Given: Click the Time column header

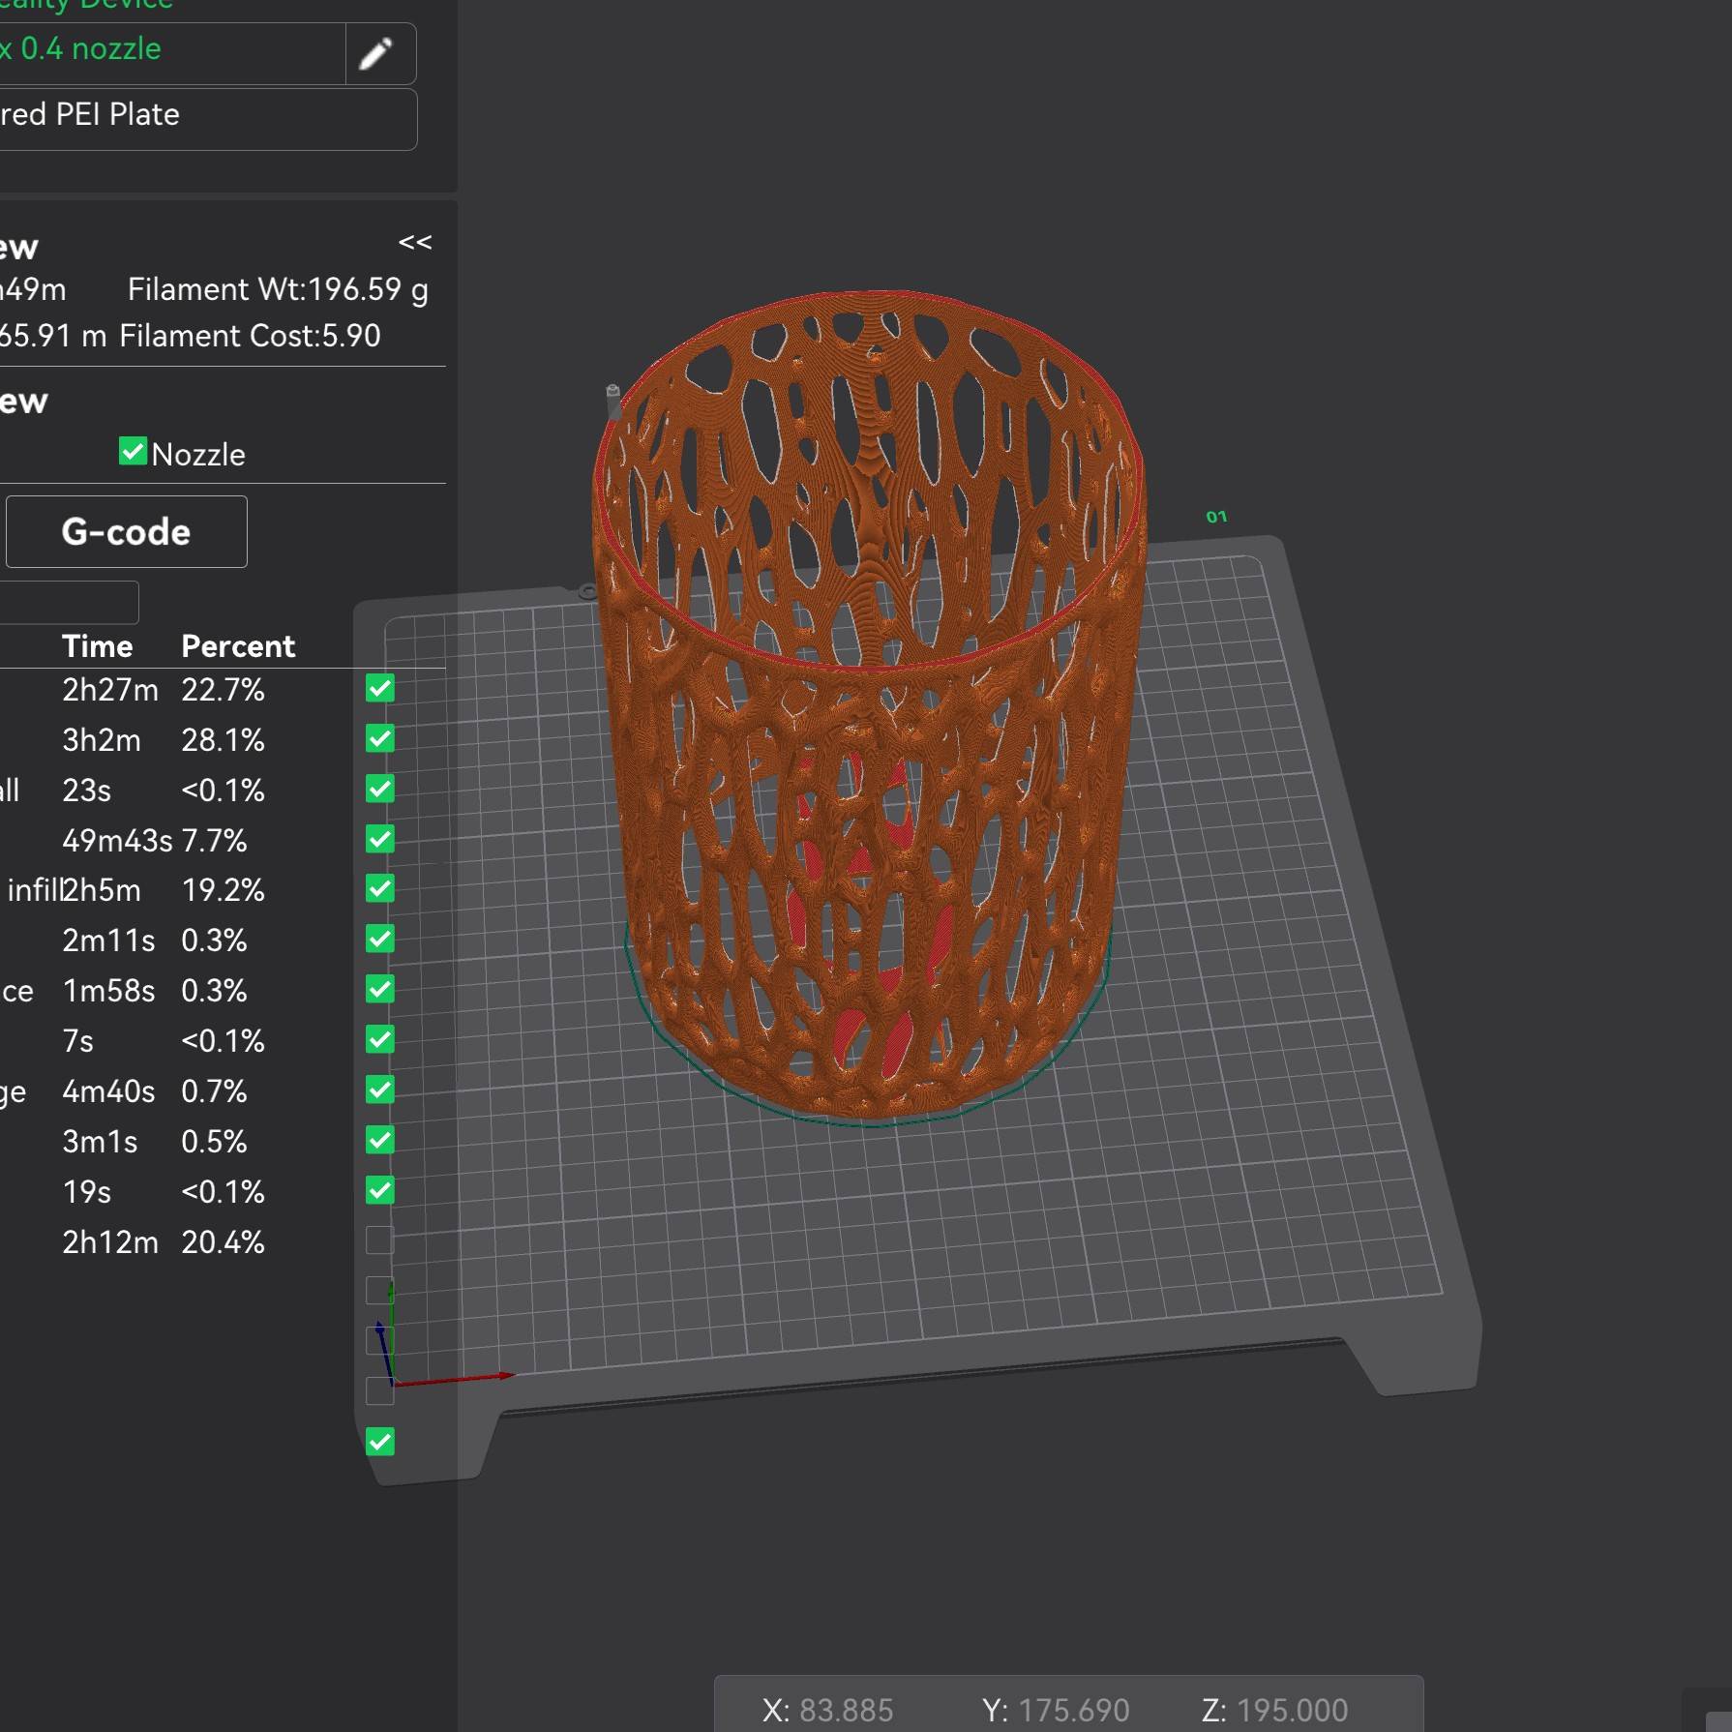Looking at the screenshot, I should [97, 646].
